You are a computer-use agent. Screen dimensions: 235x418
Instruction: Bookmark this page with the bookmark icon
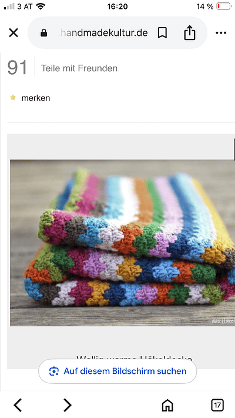click(x=162, y=33)
